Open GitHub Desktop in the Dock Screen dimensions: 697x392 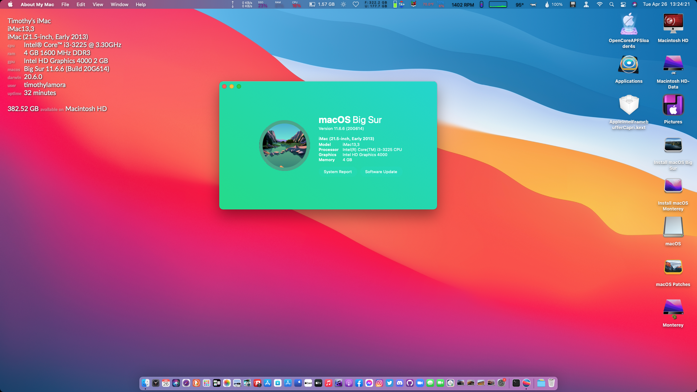pyautogui.click(x=410, y=383)
